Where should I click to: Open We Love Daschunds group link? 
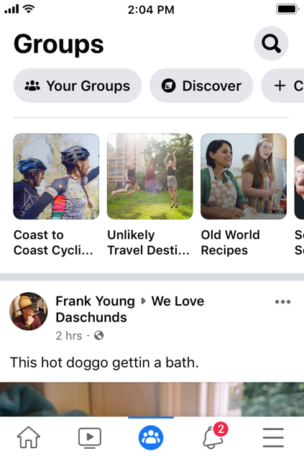129,309
